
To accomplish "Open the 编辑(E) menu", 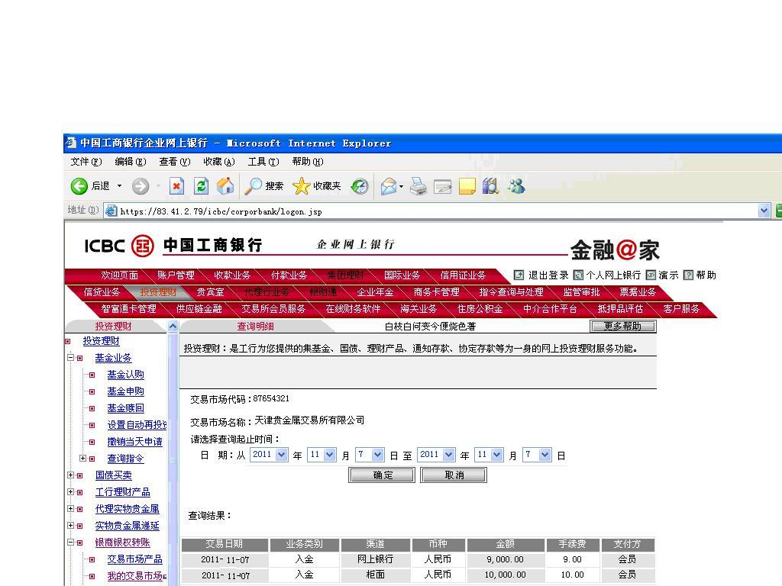I will [130, 162].
